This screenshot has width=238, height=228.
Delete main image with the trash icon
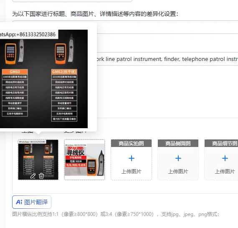[41, 176]
